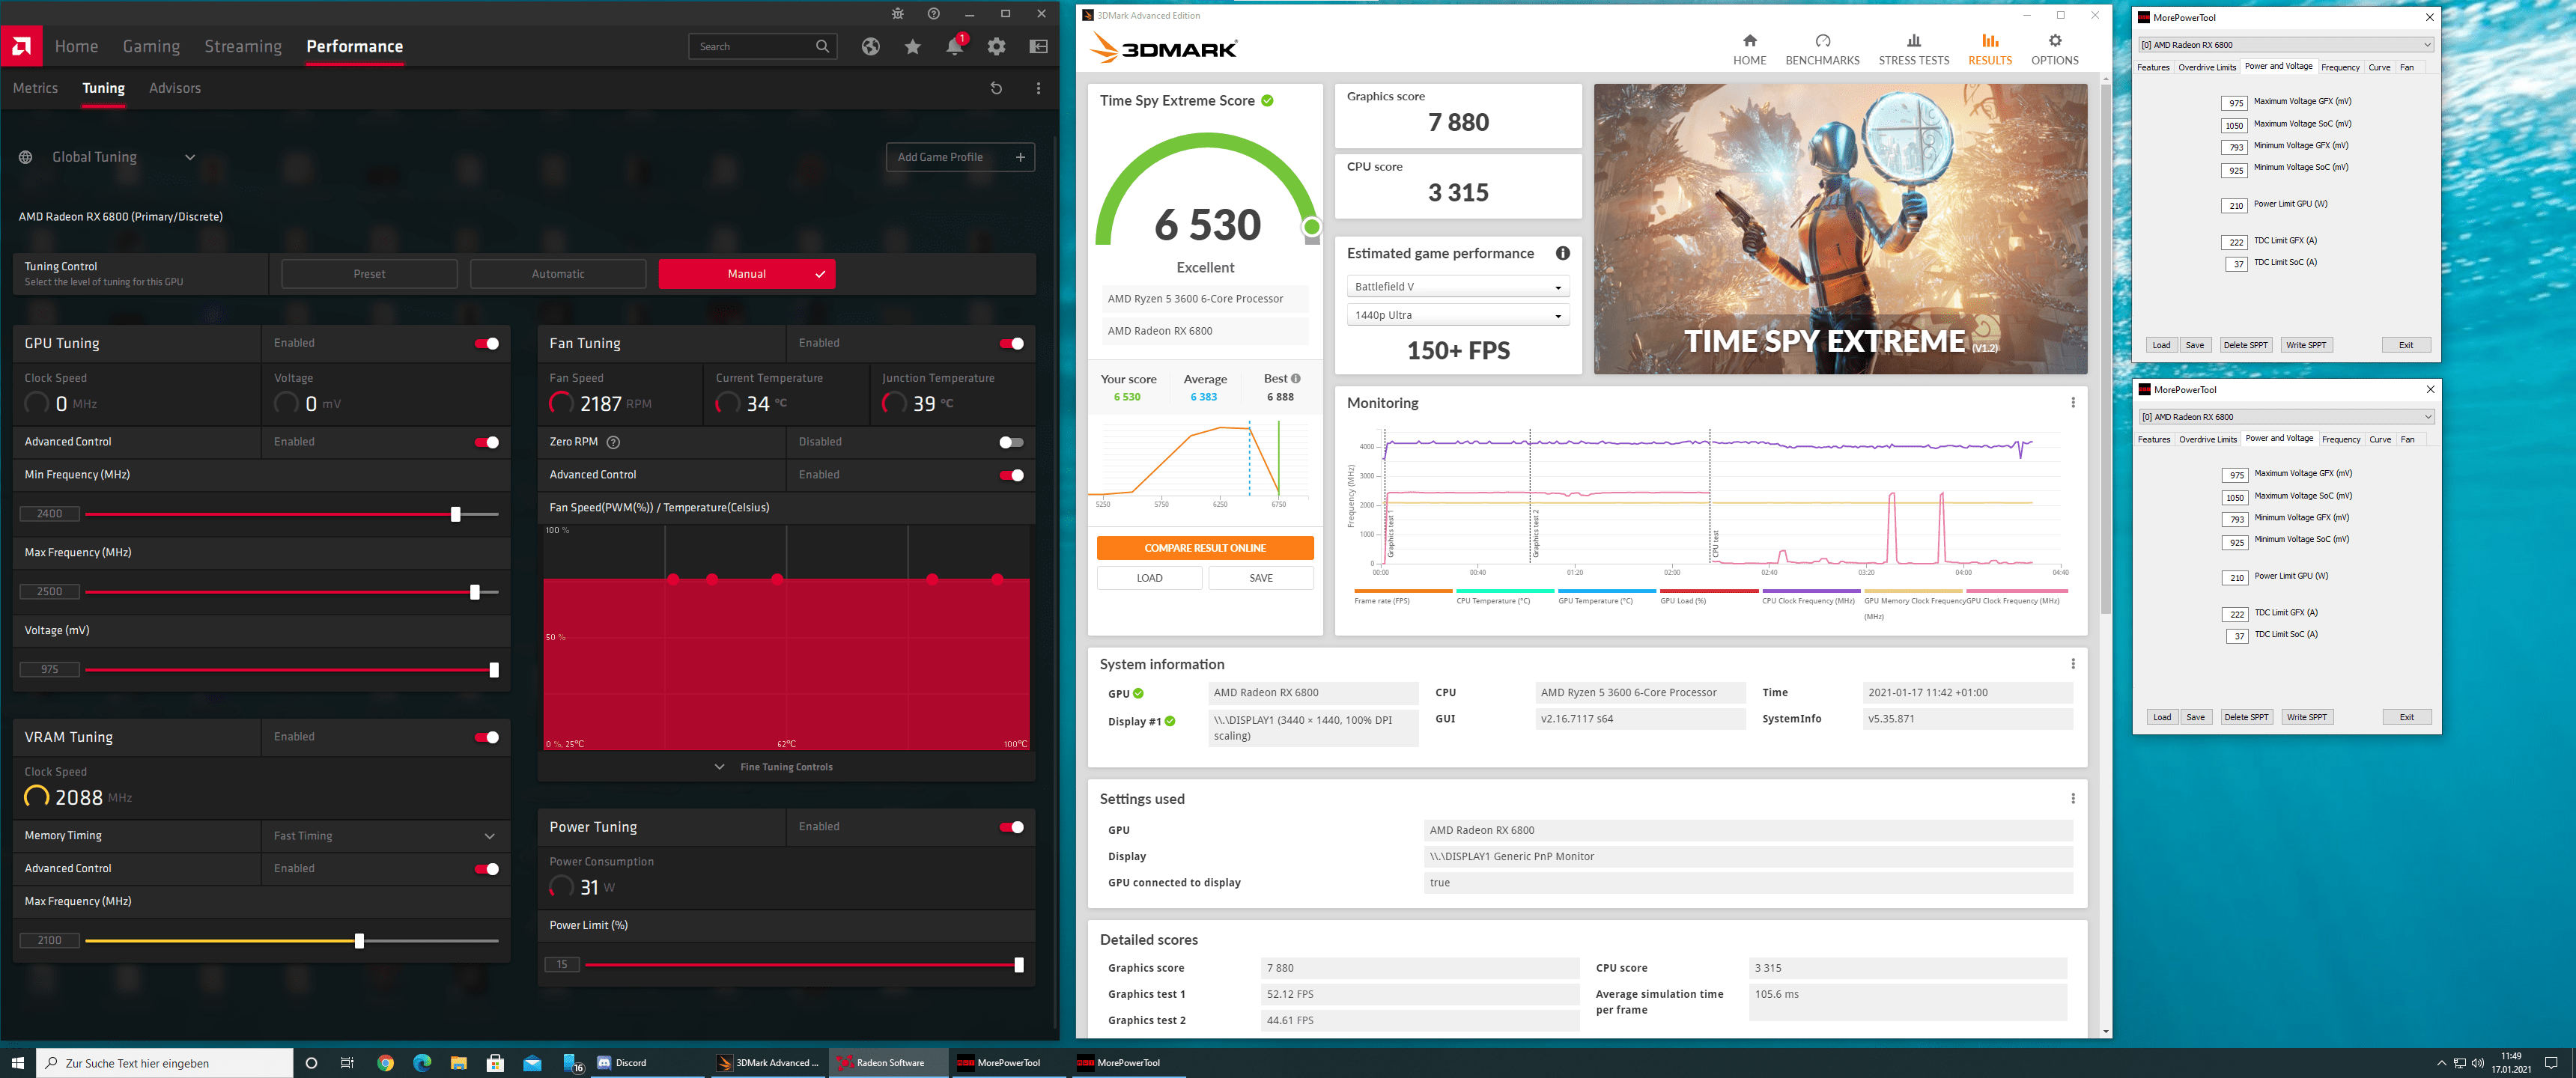
Task: Open the Battlefield V game dropdown
Action: (x=1458, y=287)
